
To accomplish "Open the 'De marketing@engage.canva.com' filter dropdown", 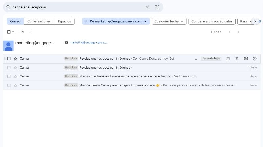I will coord(116,21).
